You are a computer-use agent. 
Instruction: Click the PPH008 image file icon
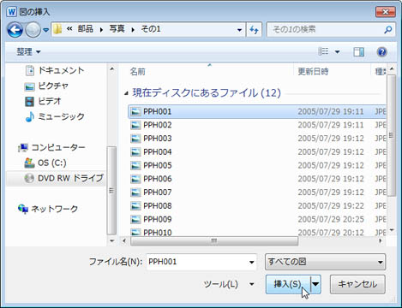point(135,205)
